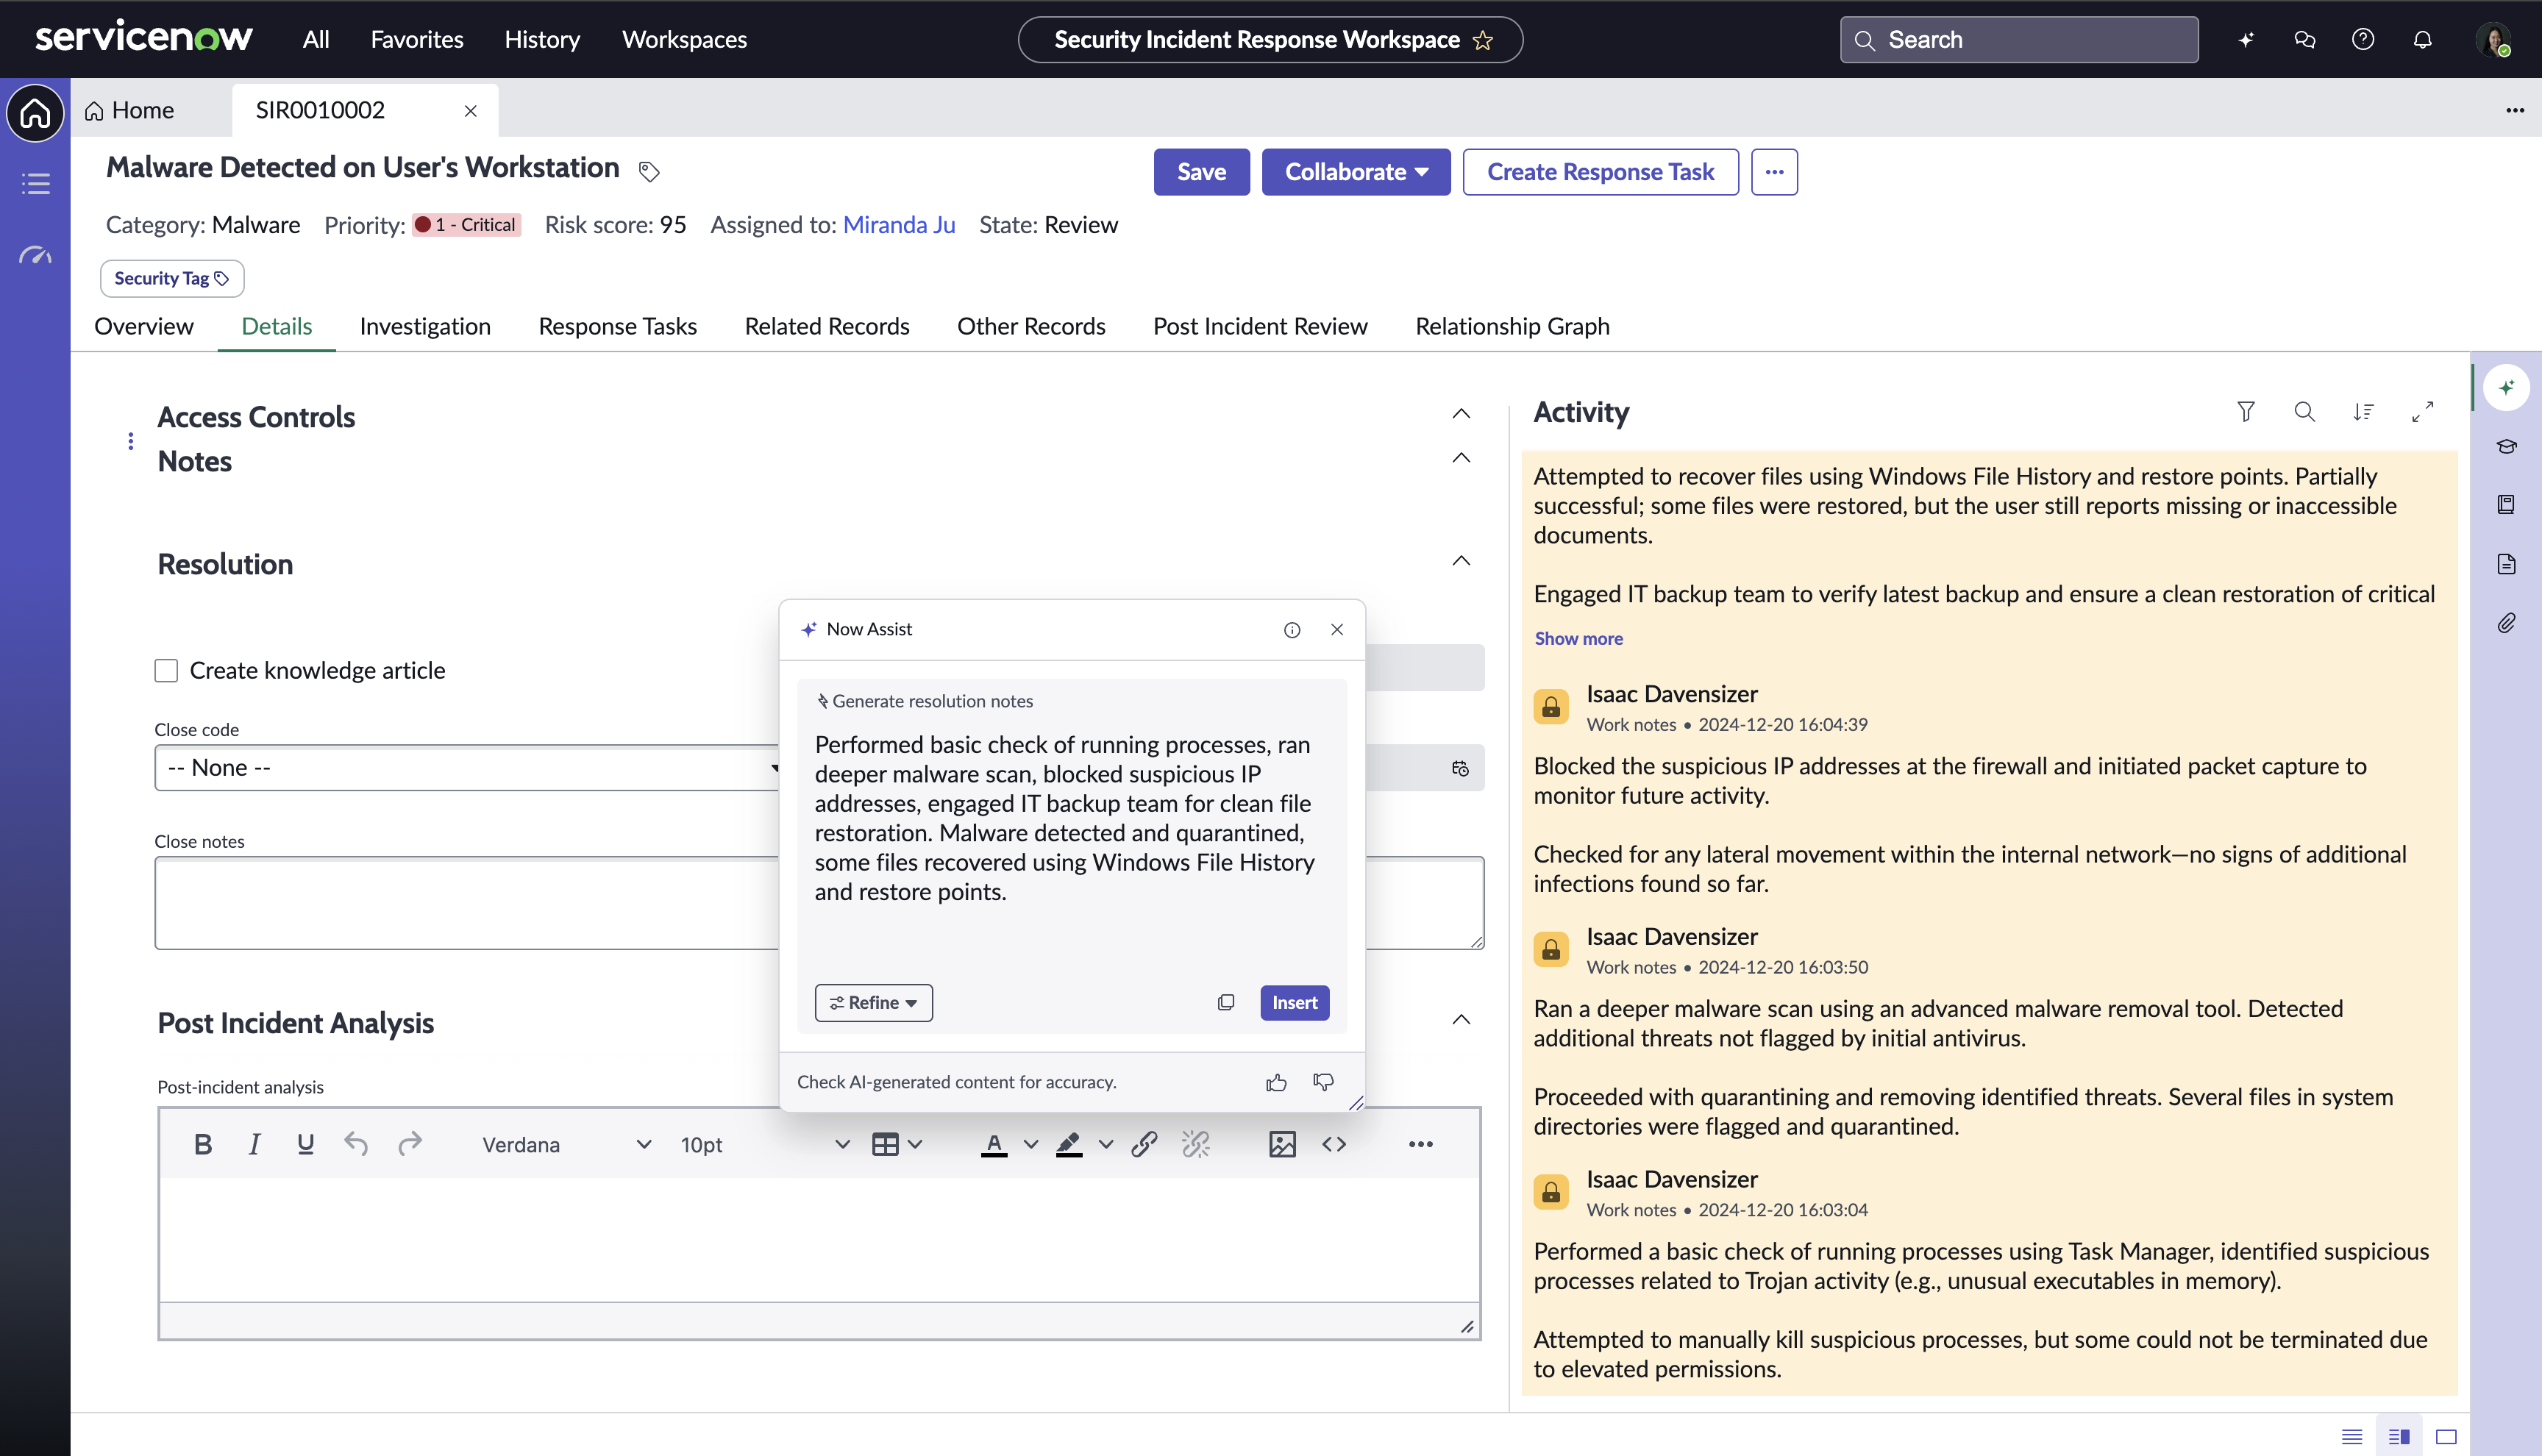Undo last edit in the editor
Viewport: 2542px width, 1456px height.
[356, 1144]
